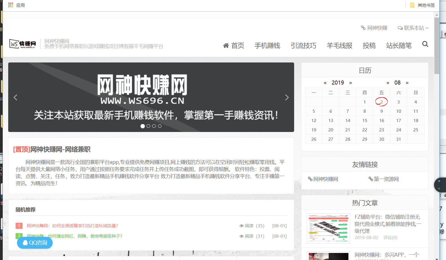Open the 手机赚钱 menu item
This screenshot has height=260, width=446.
pyautogui.click(x=267, y=45)
